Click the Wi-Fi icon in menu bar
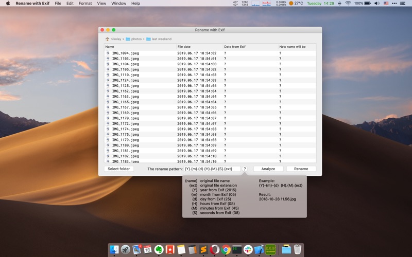 (x=348, y=3)
